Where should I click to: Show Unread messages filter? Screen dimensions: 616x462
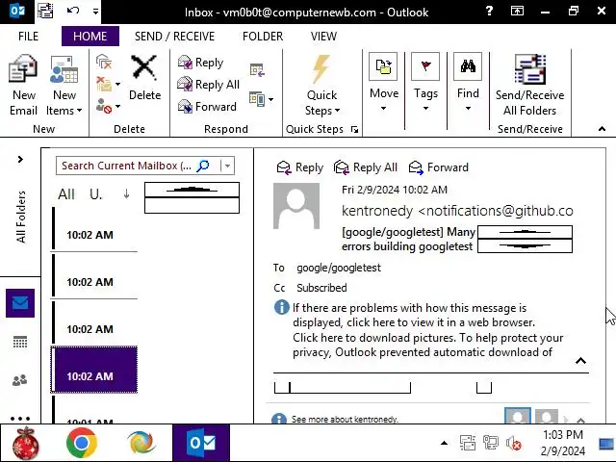click(95, 194)
